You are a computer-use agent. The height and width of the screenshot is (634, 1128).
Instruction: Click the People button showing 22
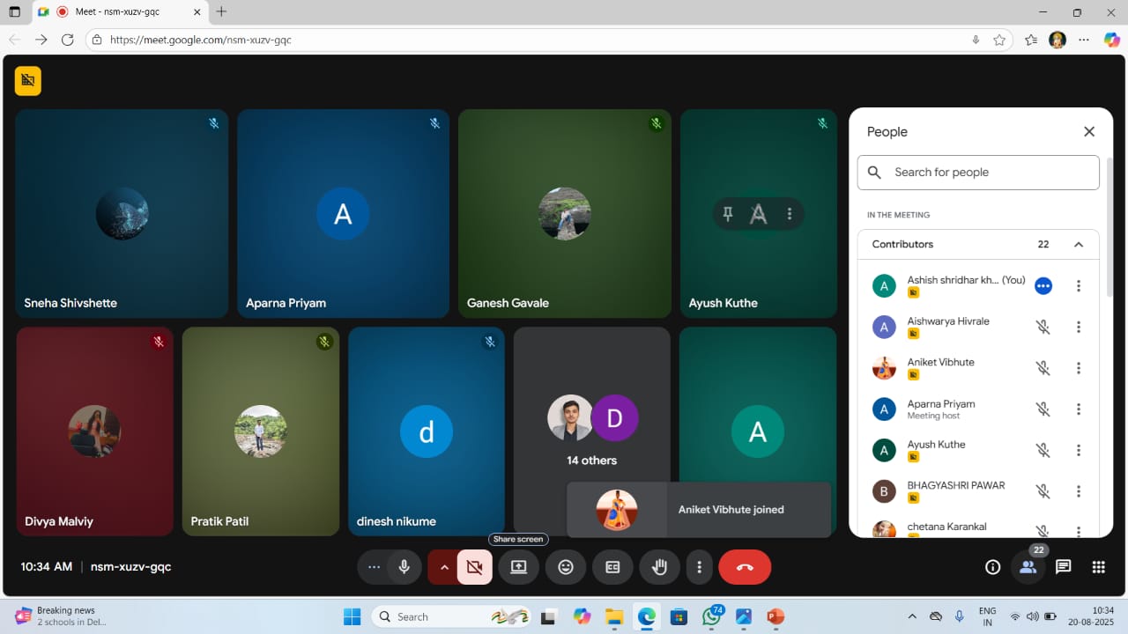tap(1028, 567)
